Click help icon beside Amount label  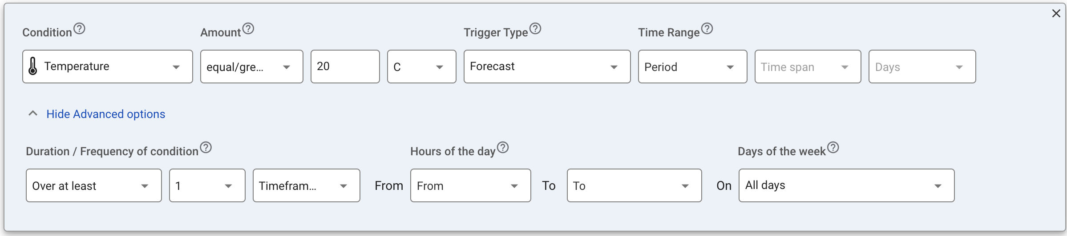pos(248,29)
